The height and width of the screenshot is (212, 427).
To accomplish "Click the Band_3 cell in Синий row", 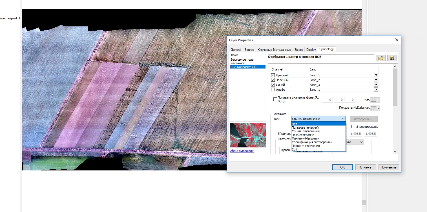I will point(341,85).
